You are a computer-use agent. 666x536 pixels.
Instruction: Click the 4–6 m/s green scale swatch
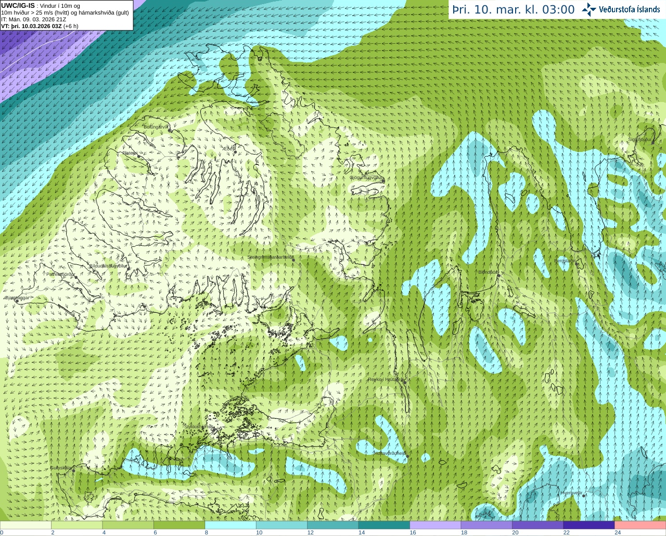pos(128,525)
